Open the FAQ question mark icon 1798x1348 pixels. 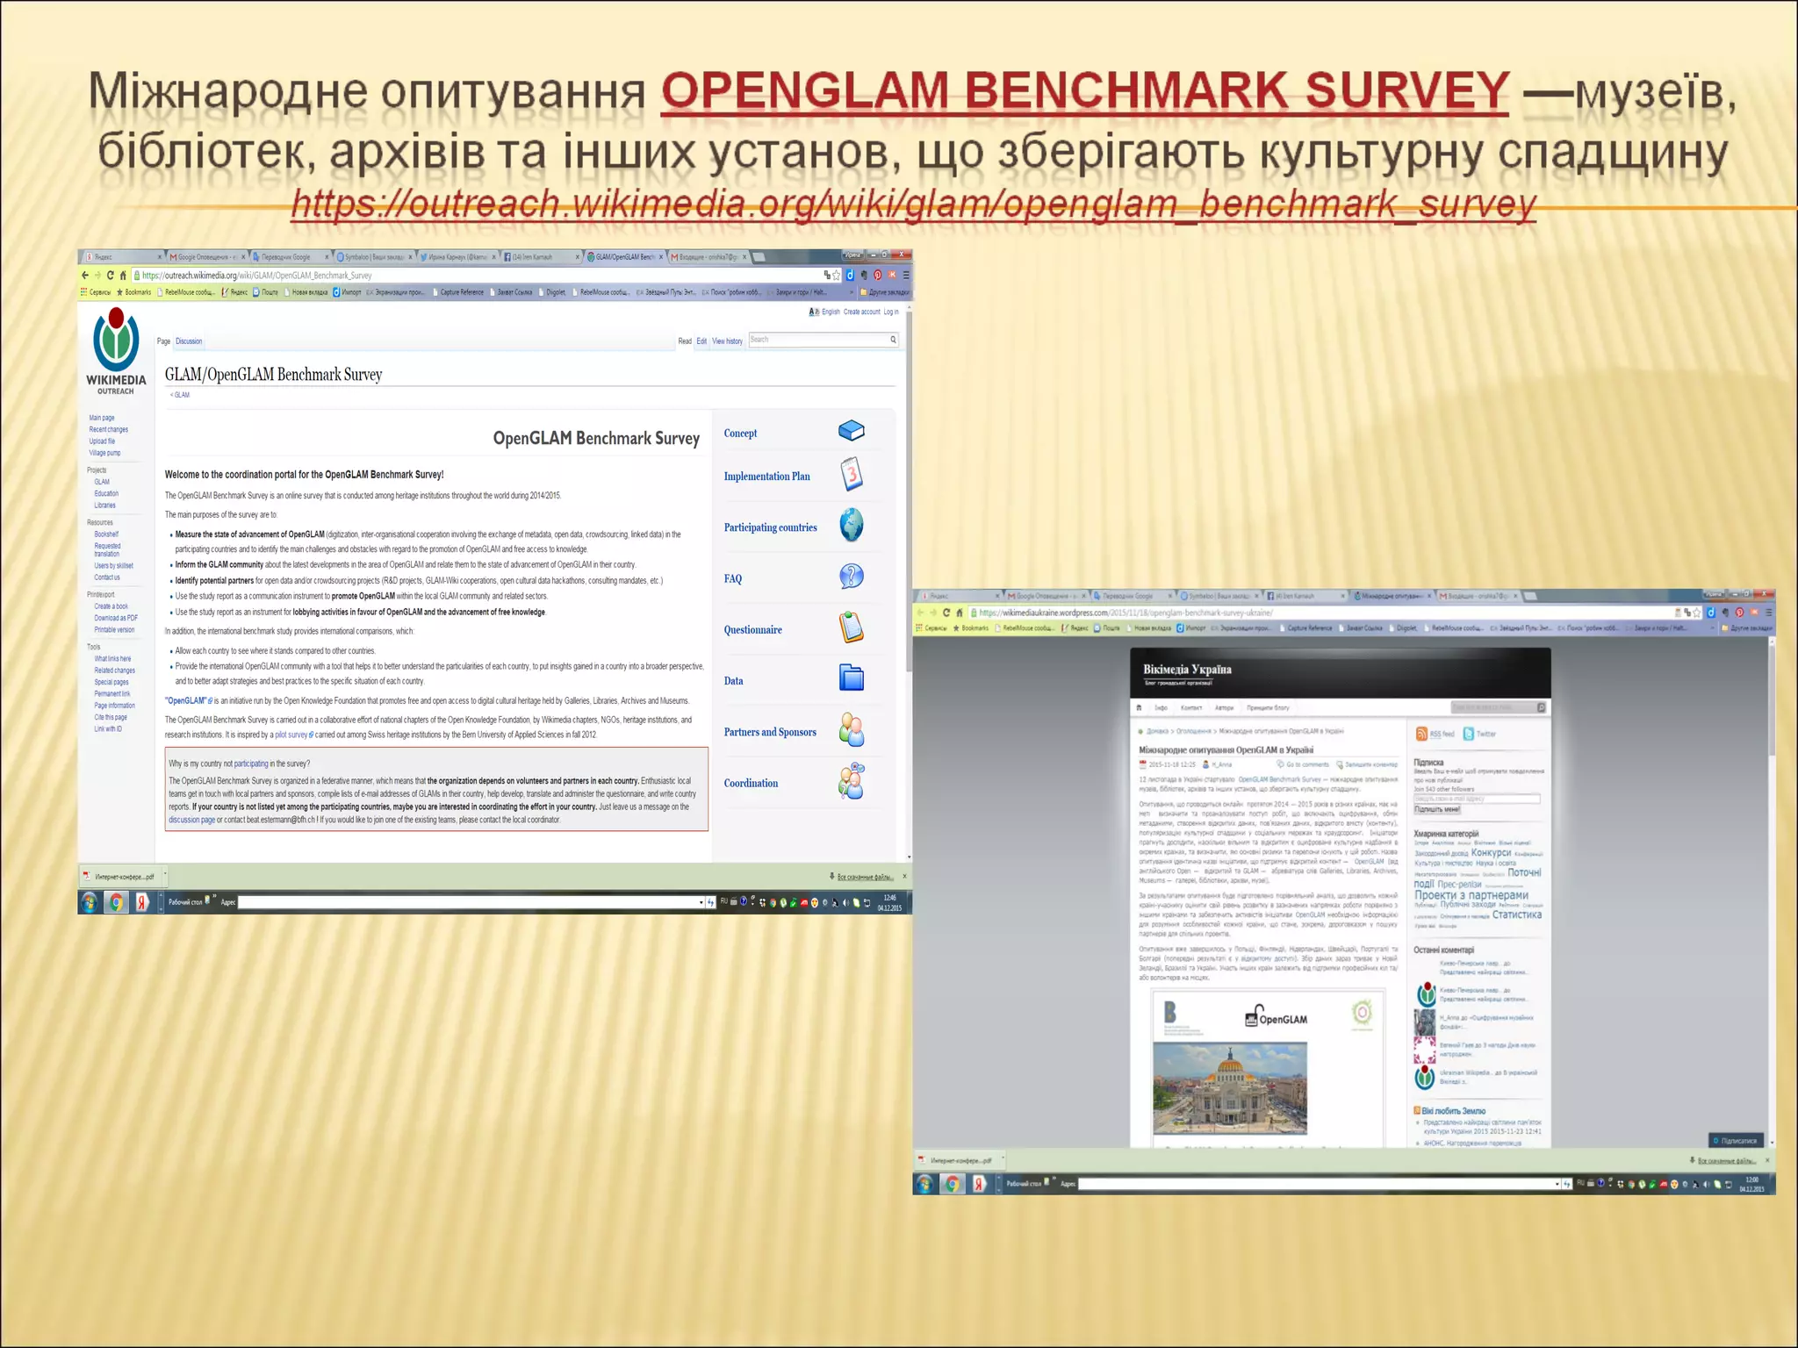click(851, 577)
